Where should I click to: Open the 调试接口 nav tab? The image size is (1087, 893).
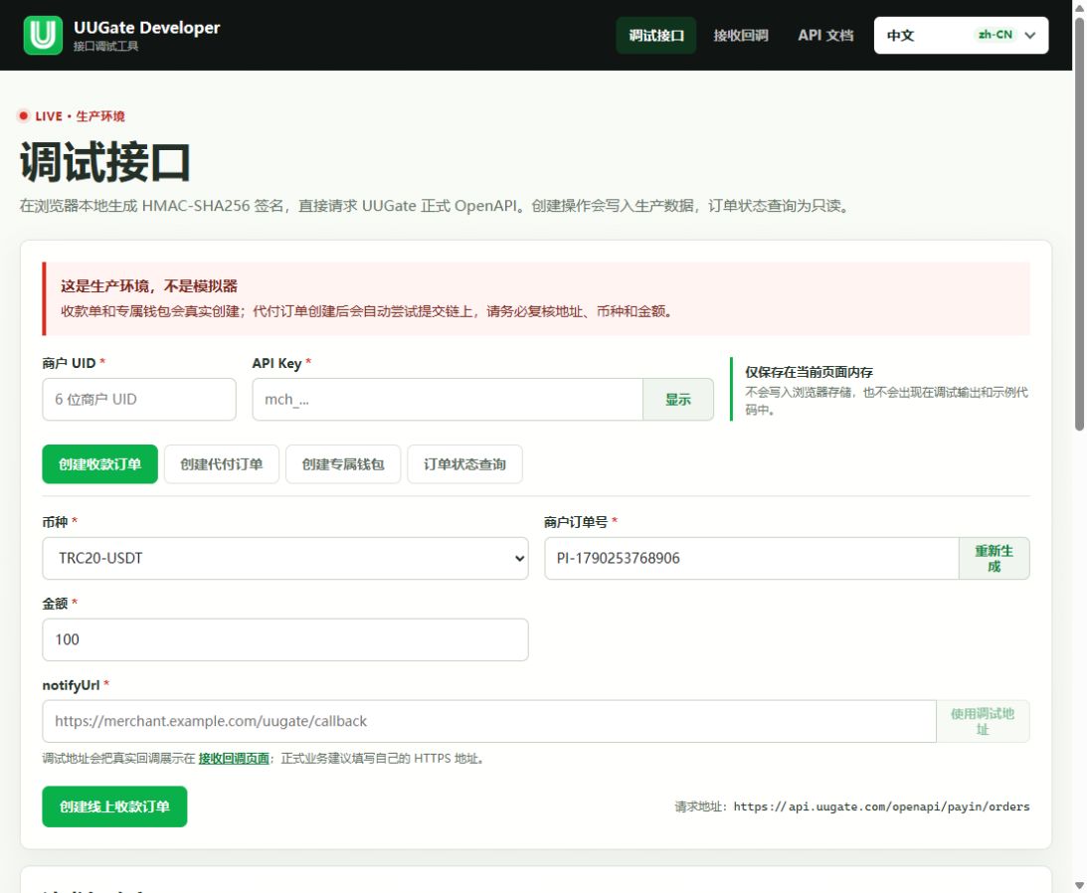655,36
